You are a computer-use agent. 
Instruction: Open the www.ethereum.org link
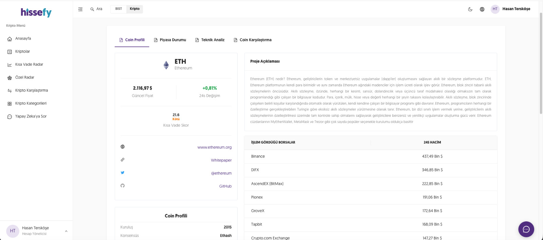point(214,147)
